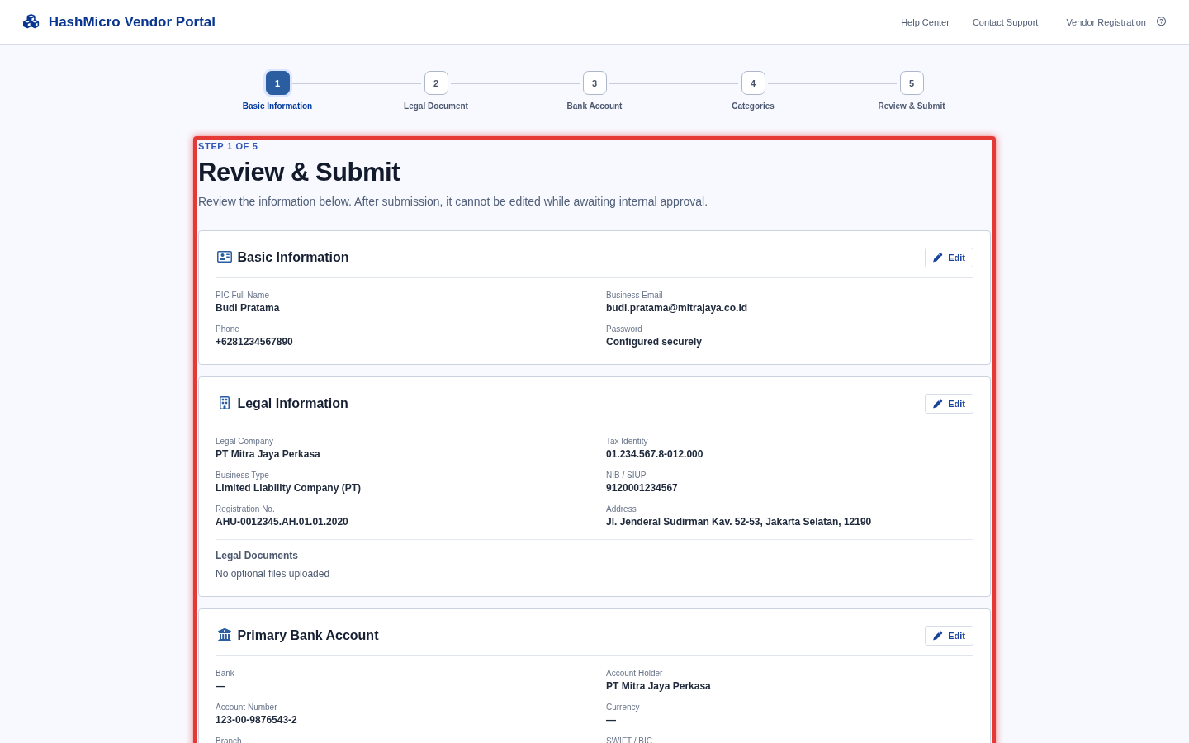1189x743 pixels.
Task: Click the Vendor Registration header link
Action: click(1106, 22)
